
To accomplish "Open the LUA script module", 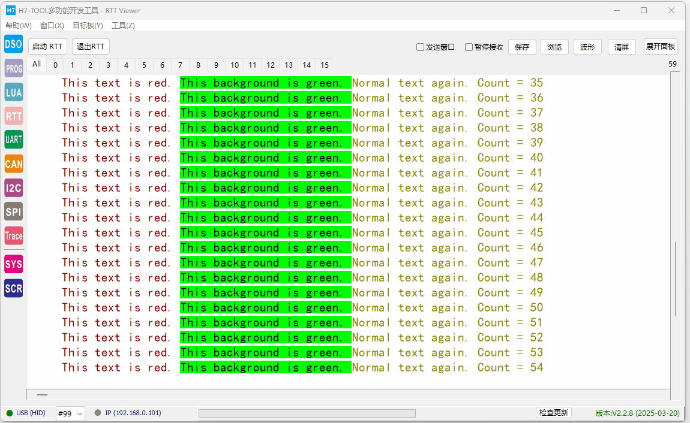I will [x=14, y=92].
